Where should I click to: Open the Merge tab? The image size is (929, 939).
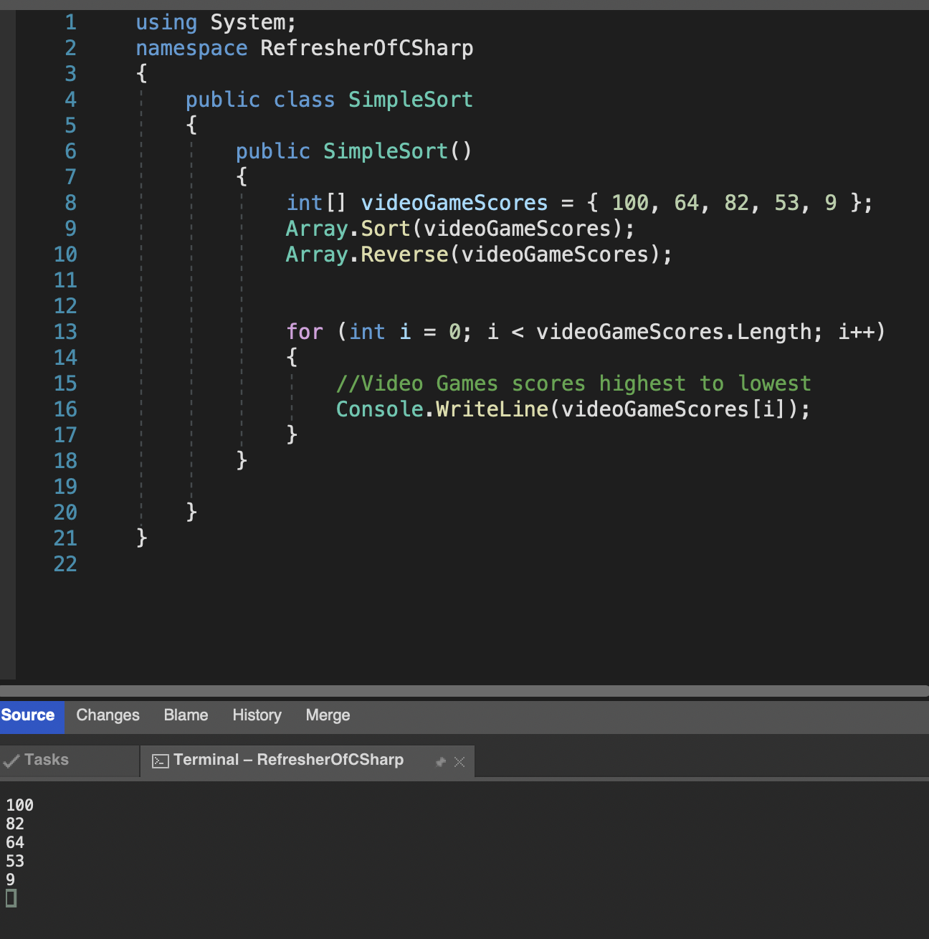(x=328, y=715)
